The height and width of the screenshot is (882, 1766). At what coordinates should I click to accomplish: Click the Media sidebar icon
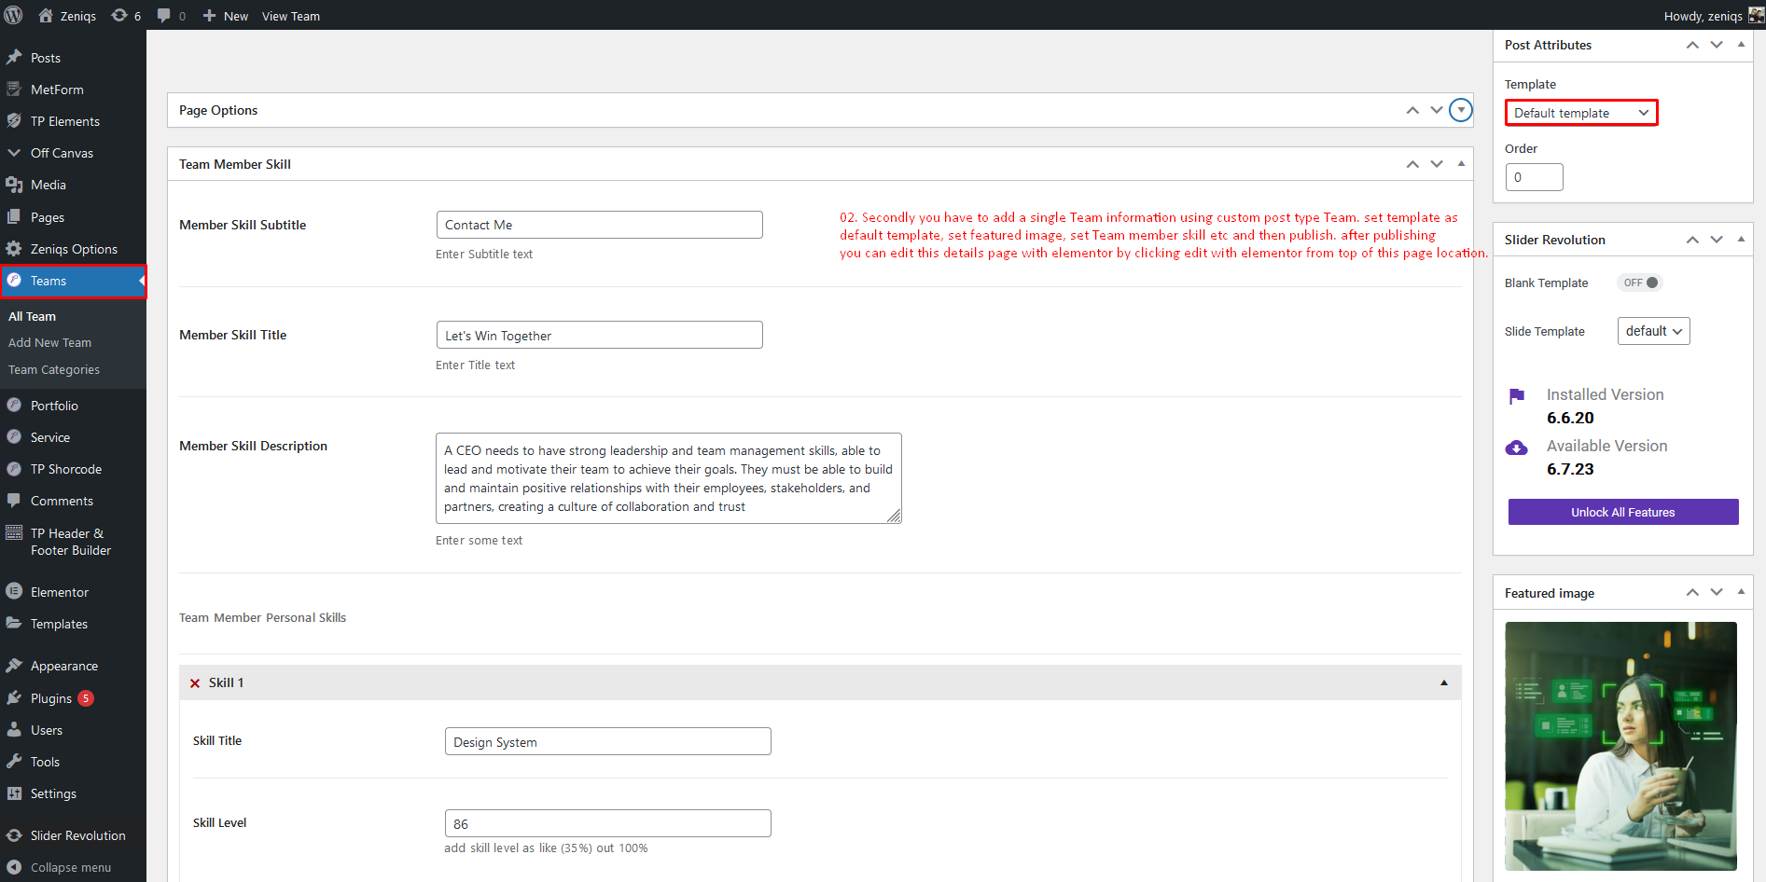(14, 185)
